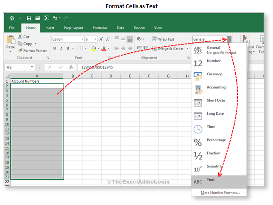Click the formula bar Cancel X button

click(50, 67)
